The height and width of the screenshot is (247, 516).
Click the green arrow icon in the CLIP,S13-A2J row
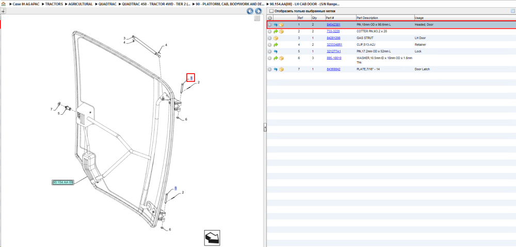[276, 45]
